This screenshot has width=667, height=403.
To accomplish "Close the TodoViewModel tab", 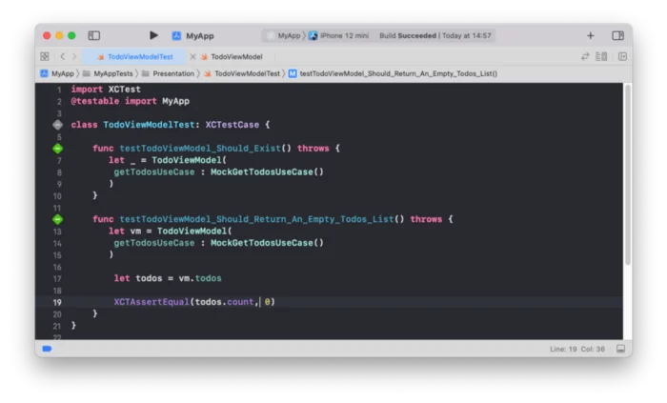I will (x=192, y=56).
